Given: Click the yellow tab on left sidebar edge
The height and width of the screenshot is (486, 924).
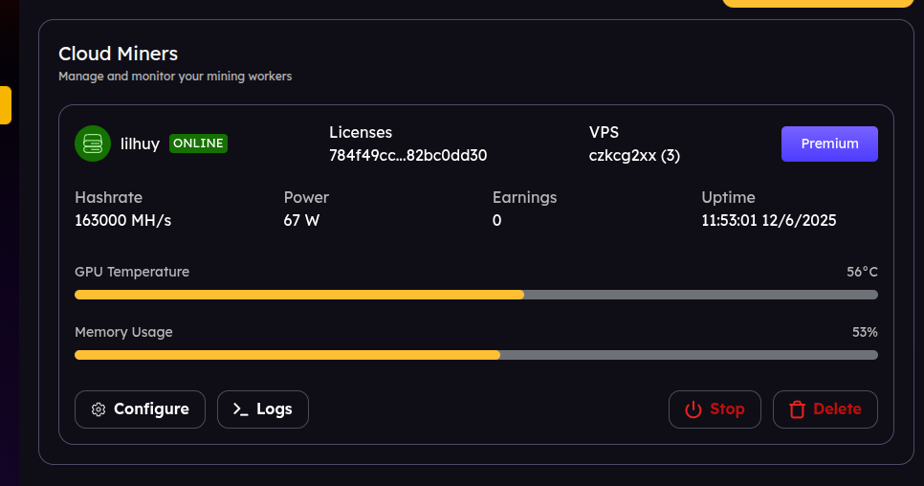Looking at the screenshot, I should 5,105.
